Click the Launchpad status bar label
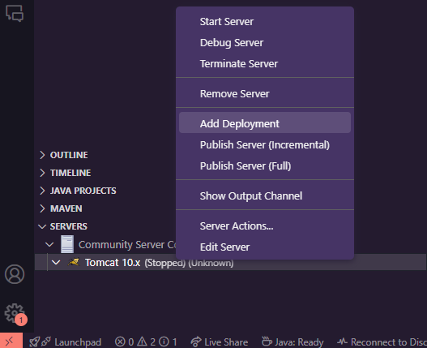This screenshot has height=348, width=427. coord(78,342)
